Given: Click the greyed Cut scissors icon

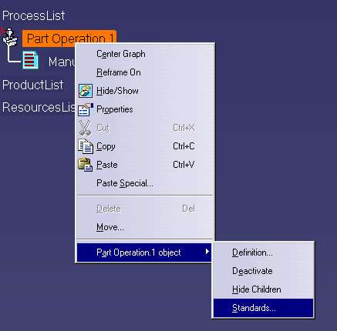Looking at the screenshot, I should 85,128.
